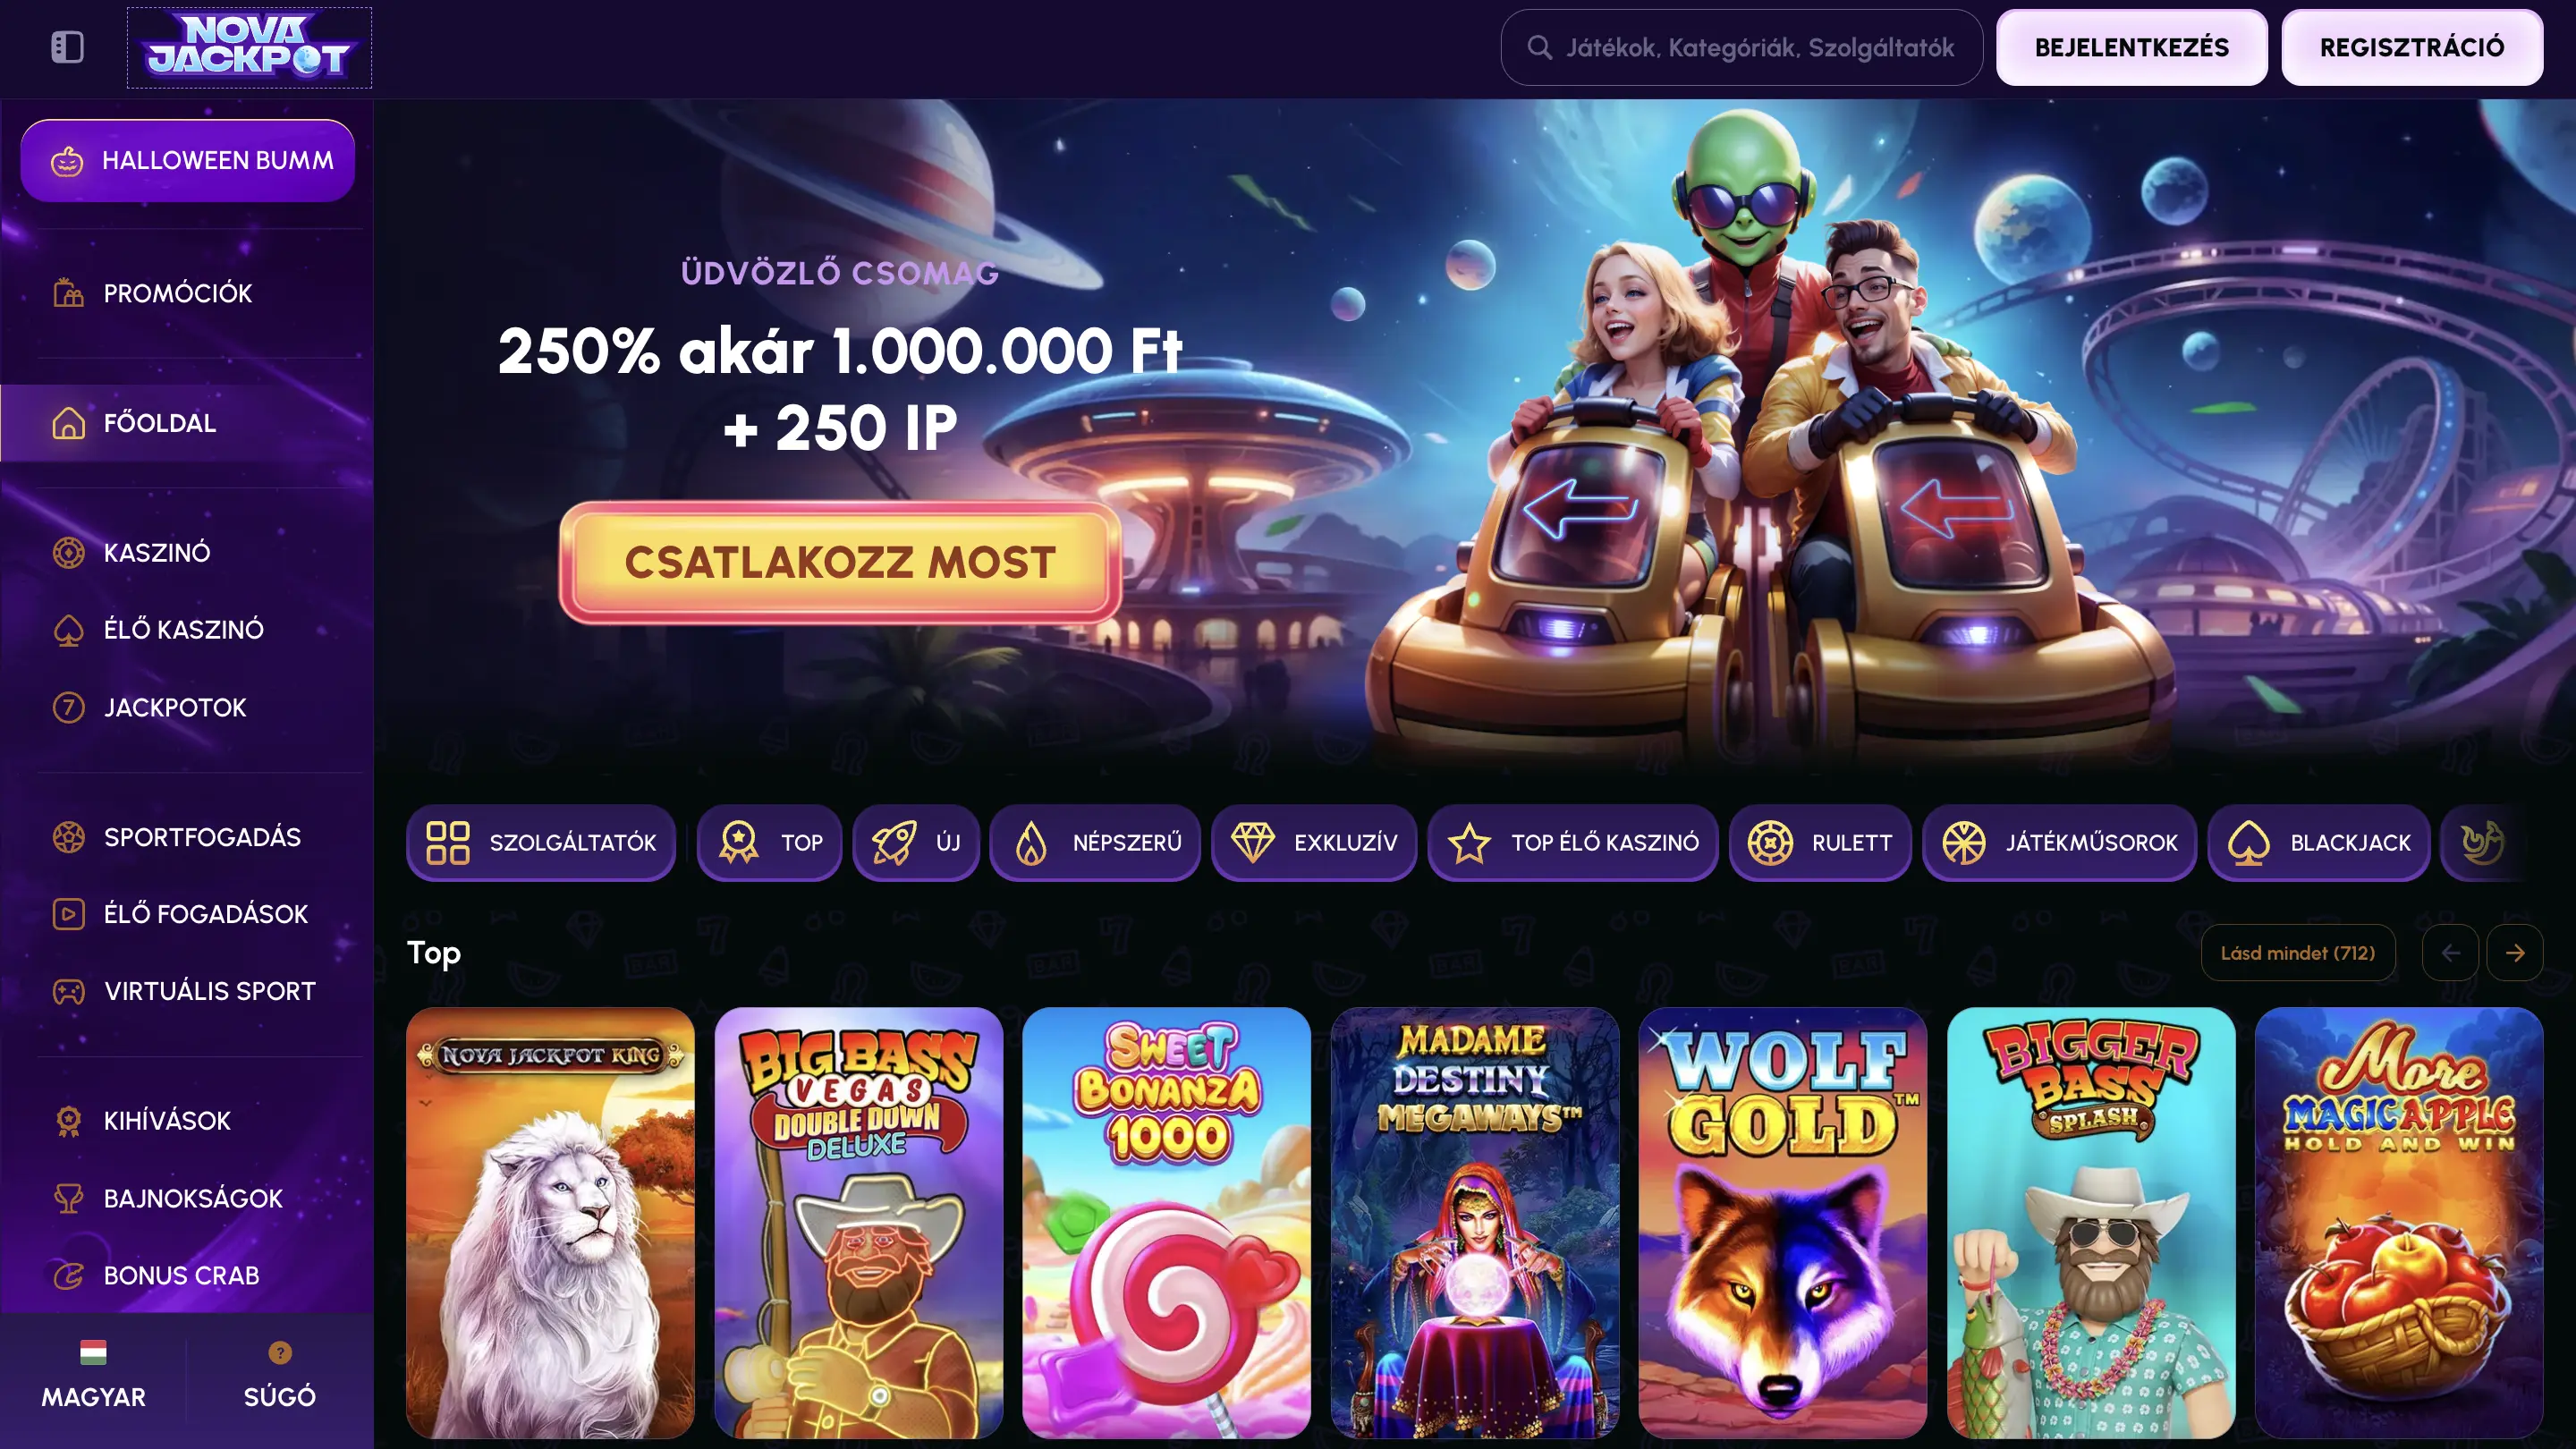Focus the games search field
This screenshot has width=2576, height=1449.
(x=1741, y=47)
